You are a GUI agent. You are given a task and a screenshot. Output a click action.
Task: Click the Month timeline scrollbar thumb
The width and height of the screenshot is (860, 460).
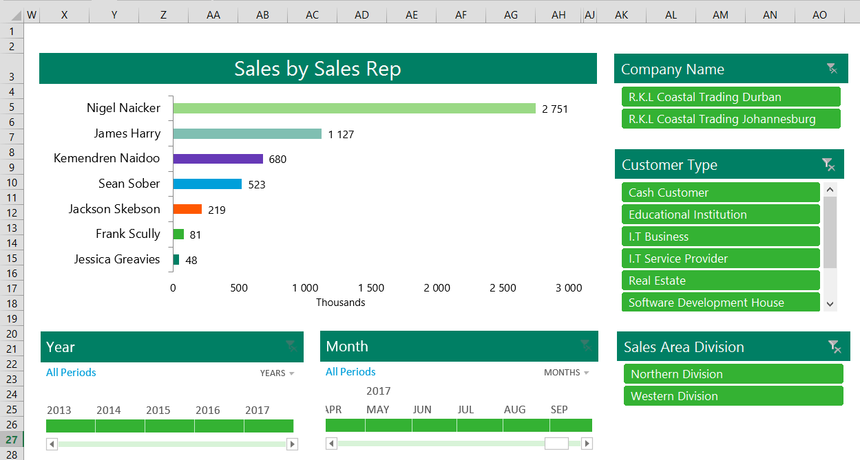556,443
